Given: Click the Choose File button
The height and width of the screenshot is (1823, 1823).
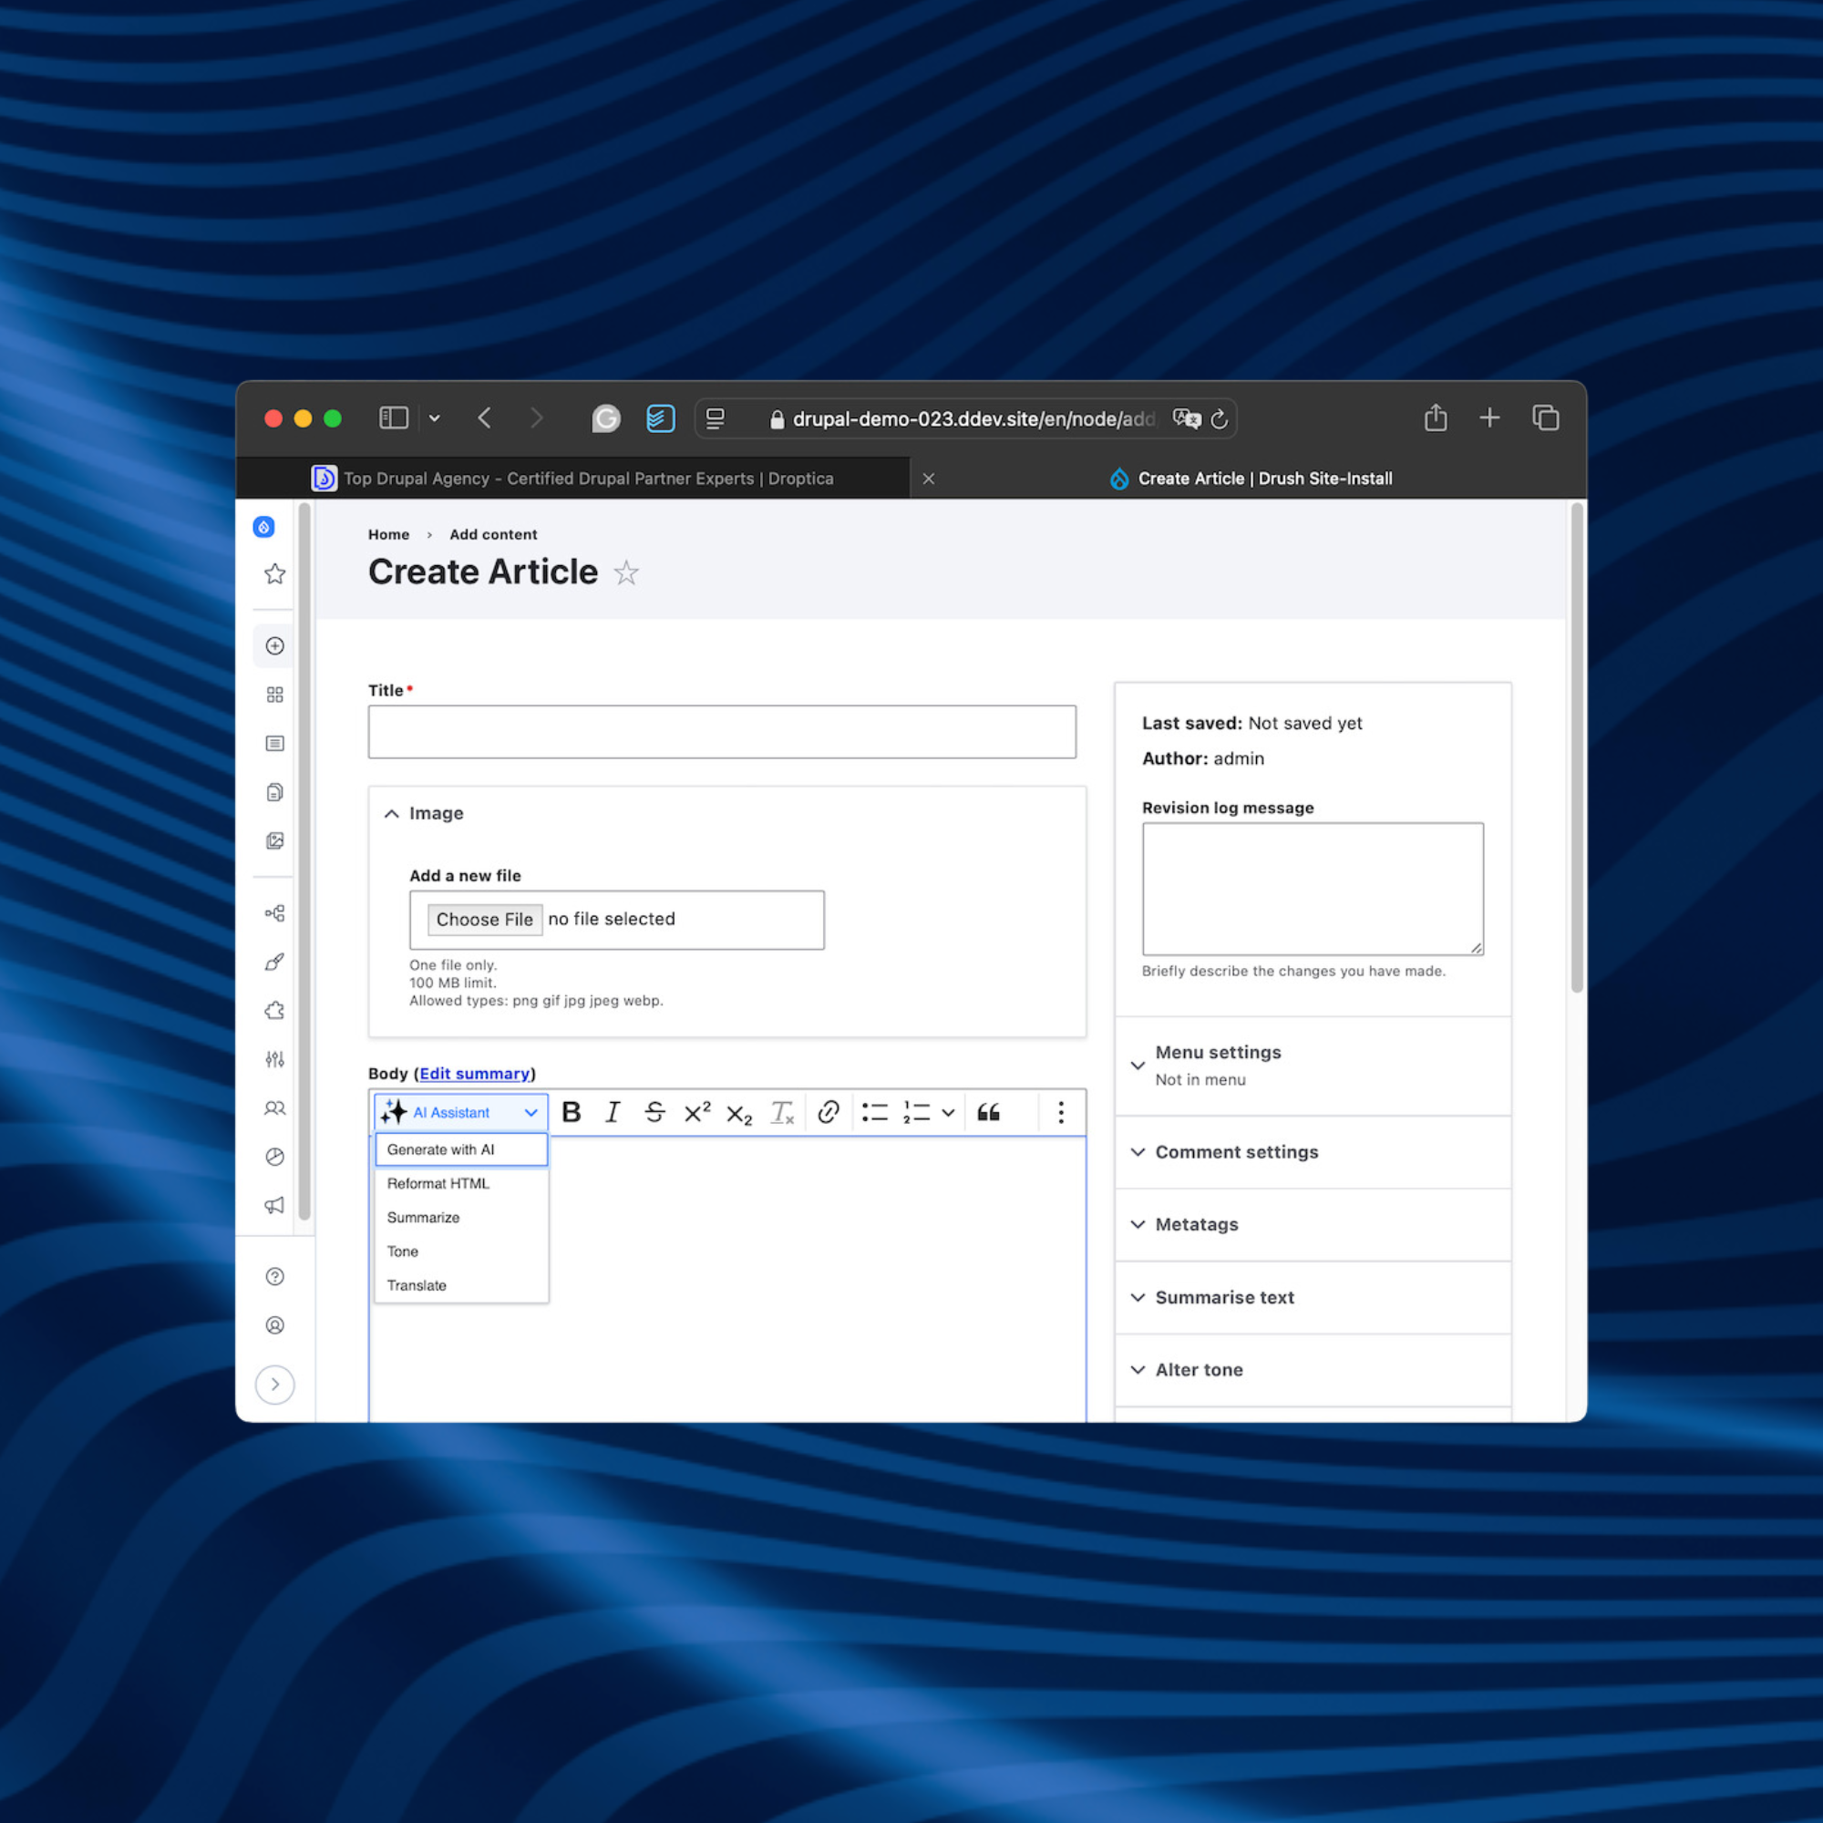Looking at the screenshot, I should 484,919.
